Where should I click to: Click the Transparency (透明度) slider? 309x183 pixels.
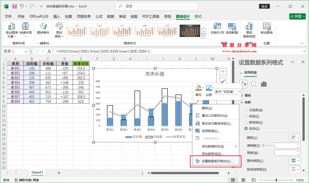268,145
